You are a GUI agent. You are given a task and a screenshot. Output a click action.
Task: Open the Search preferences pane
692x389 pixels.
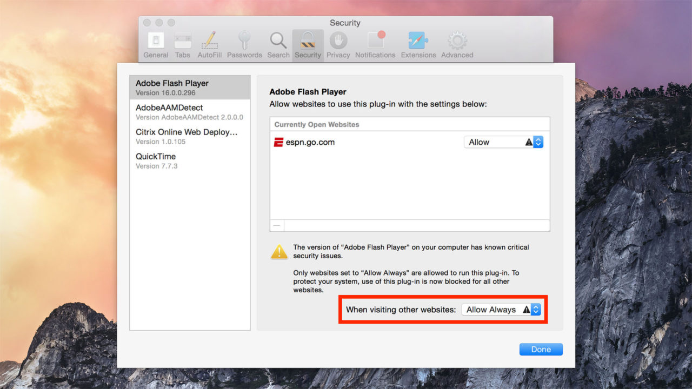point(278,45)
